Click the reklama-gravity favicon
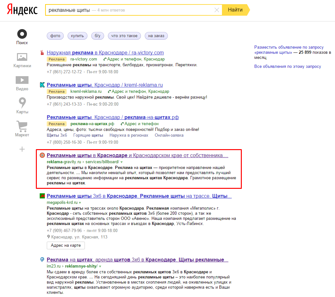The image size is (335, 297). [42, 155]
